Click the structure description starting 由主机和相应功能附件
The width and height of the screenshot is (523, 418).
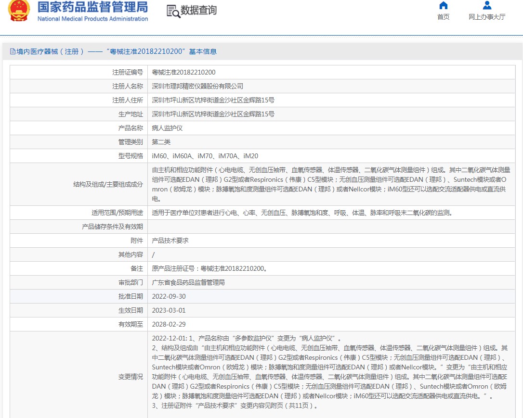[331, 185]
